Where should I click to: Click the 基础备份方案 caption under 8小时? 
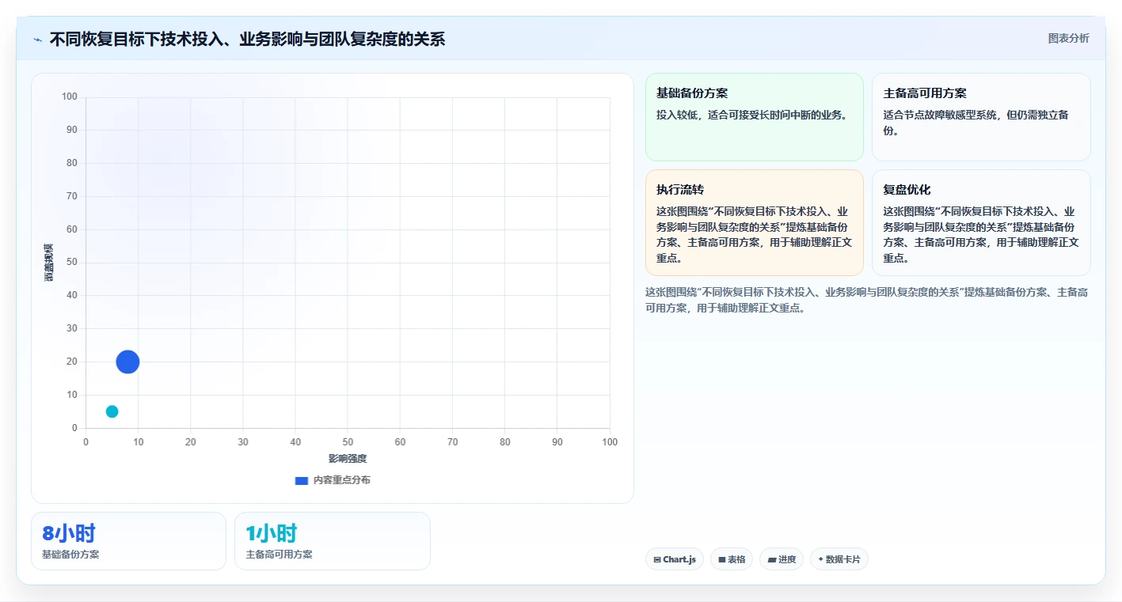[70, 555]
